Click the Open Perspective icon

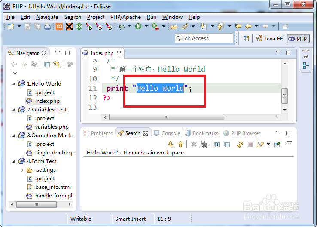(x=246, y=38)
